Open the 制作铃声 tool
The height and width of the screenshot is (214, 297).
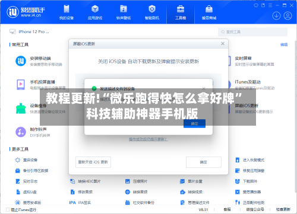coord(33,132)
